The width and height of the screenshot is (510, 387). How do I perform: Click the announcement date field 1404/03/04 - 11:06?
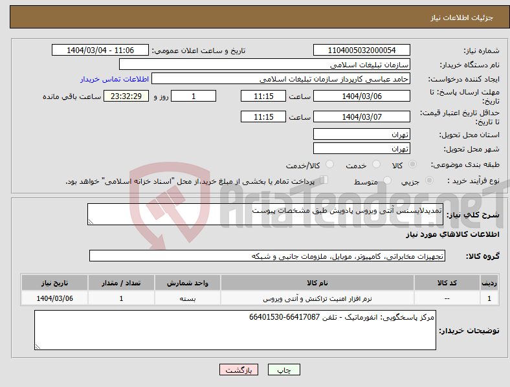click(100, 50)
